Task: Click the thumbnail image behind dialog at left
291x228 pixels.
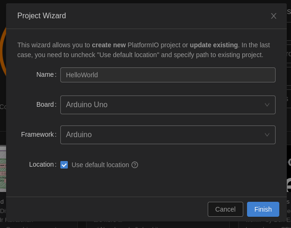Action: tap(3, 169)
